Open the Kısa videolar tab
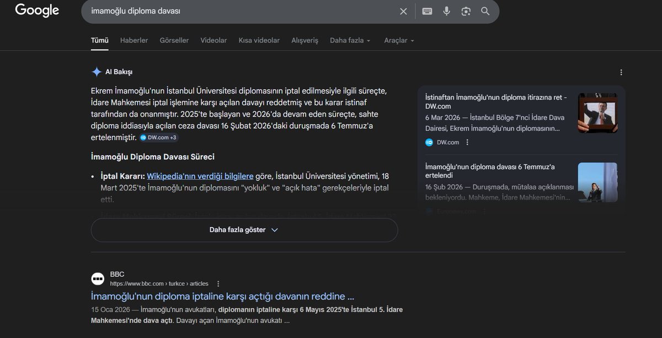Viewport: 662px width, 338px height. point(259,40)
